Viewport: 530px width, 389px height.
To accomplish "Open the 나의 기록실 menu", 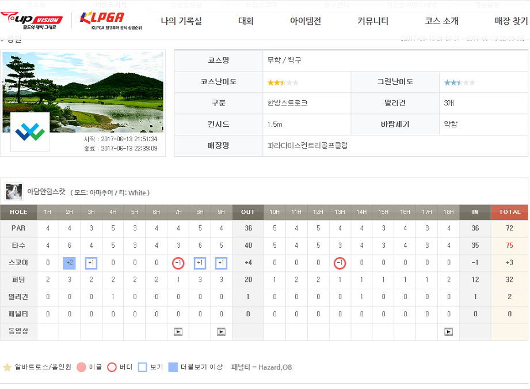I will pyautogui.click(x=181, y=21).
